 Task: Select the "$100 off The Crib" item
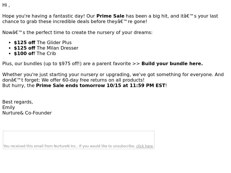35,53
